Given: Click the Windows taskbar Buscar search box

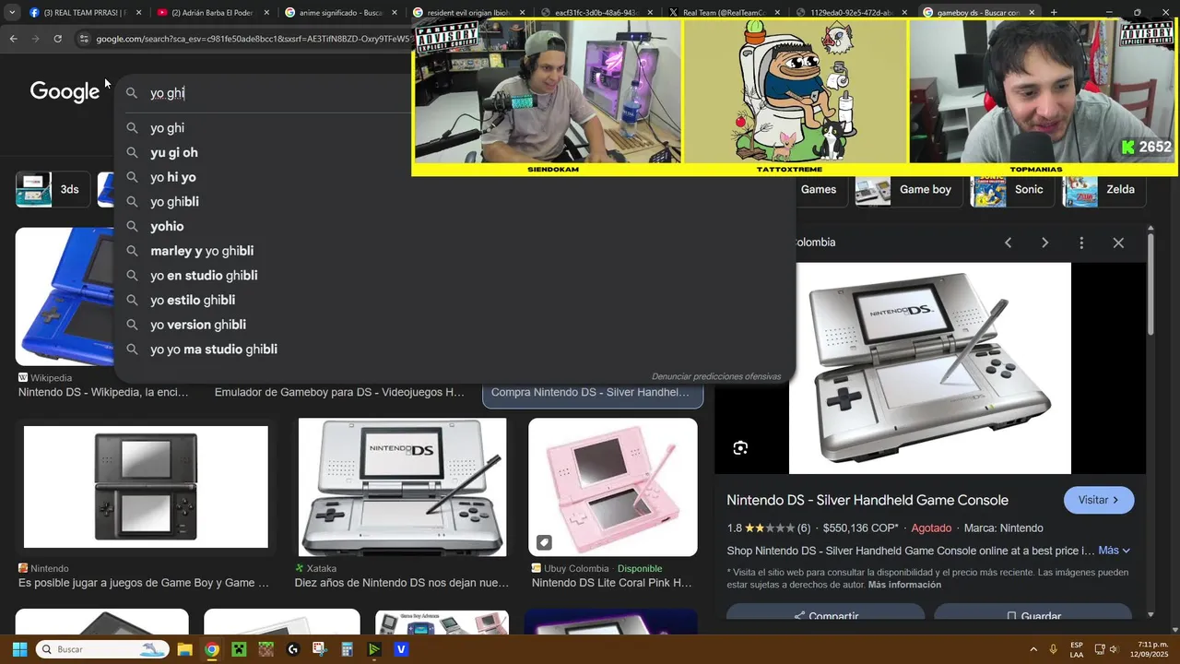Looking at the screenshot, I should (101, 649).
